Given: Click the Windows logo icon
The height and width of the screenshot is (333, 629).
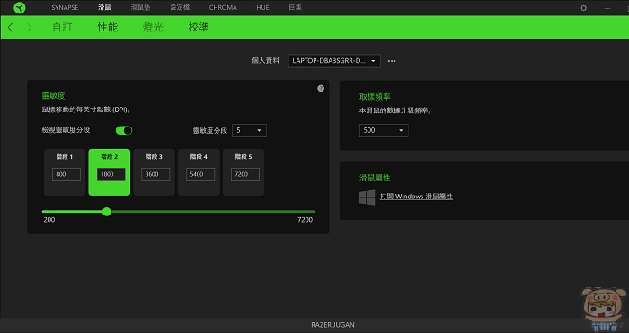Looking at the screenshot, I should [367, 197].
